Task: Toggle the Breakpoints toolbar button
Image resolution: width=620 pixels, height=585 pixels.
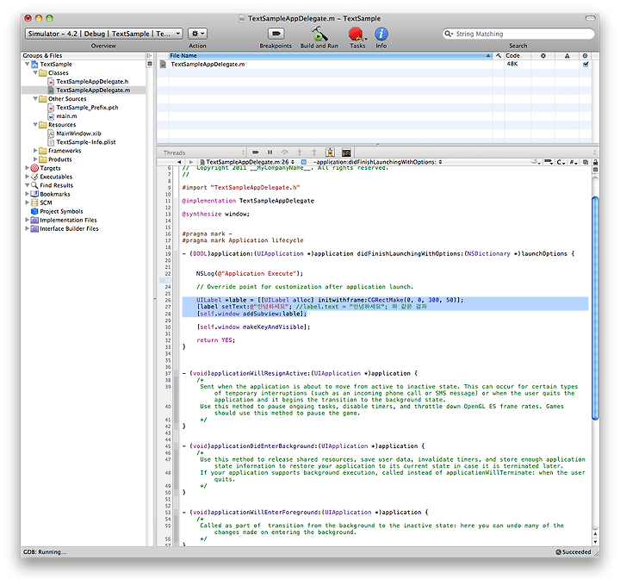Action: [276, 34]
